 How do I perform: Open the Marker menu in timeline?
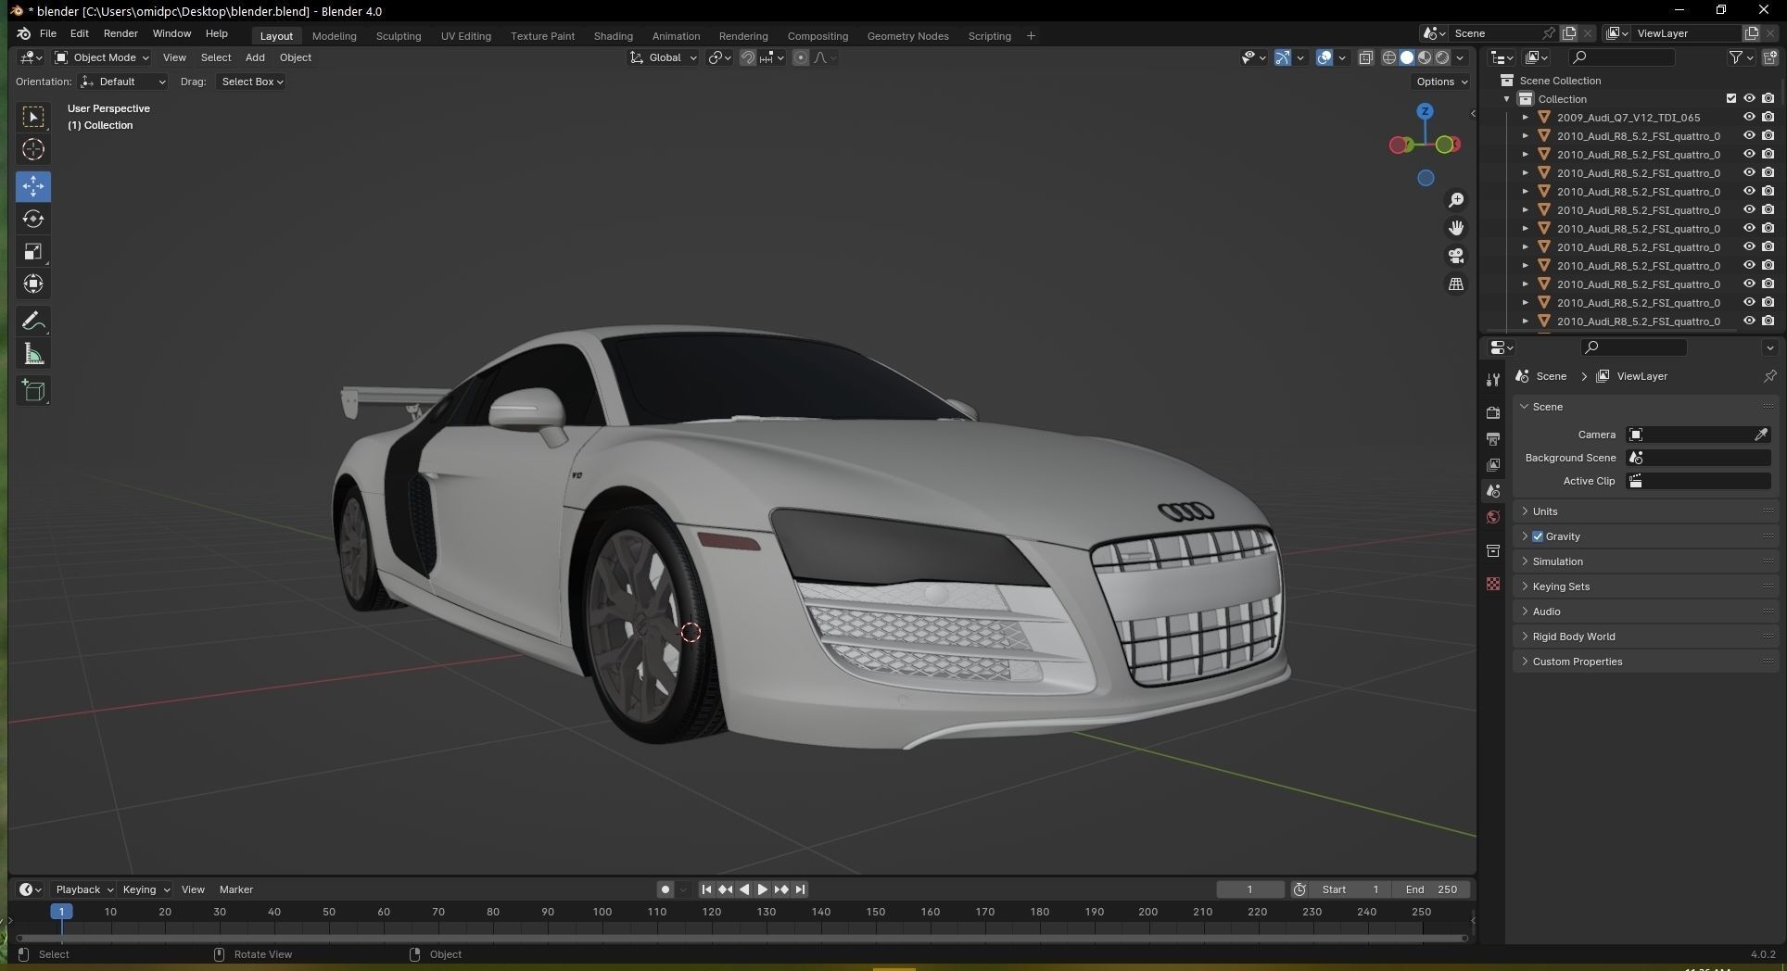[235, 889]
